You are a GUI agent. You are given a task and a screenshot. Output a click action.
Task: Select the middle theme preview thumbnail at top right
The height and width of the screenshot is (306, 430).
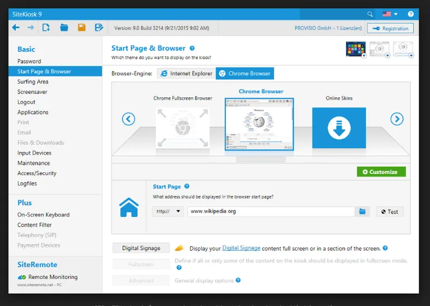[x=380, y=49]
